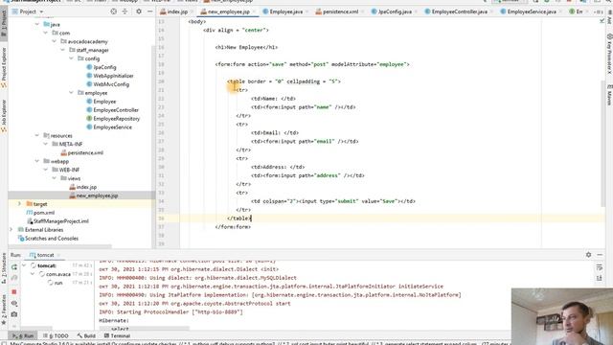613x345 pixels.
Task: Open the Terminal tool window
Action: [x=117, y=336]
